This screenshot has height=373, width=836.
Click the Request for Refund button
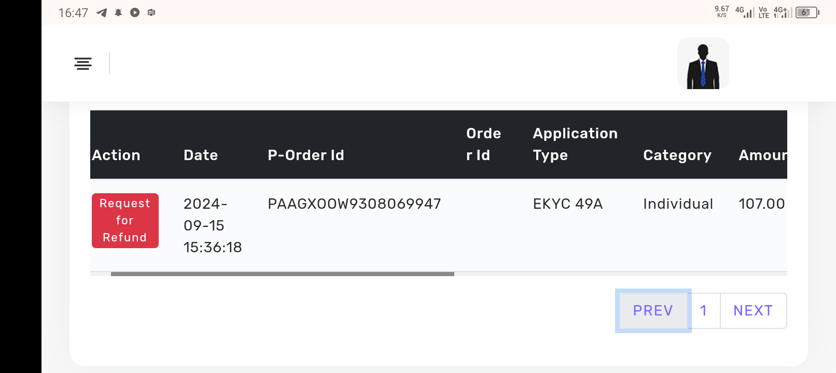125,221
